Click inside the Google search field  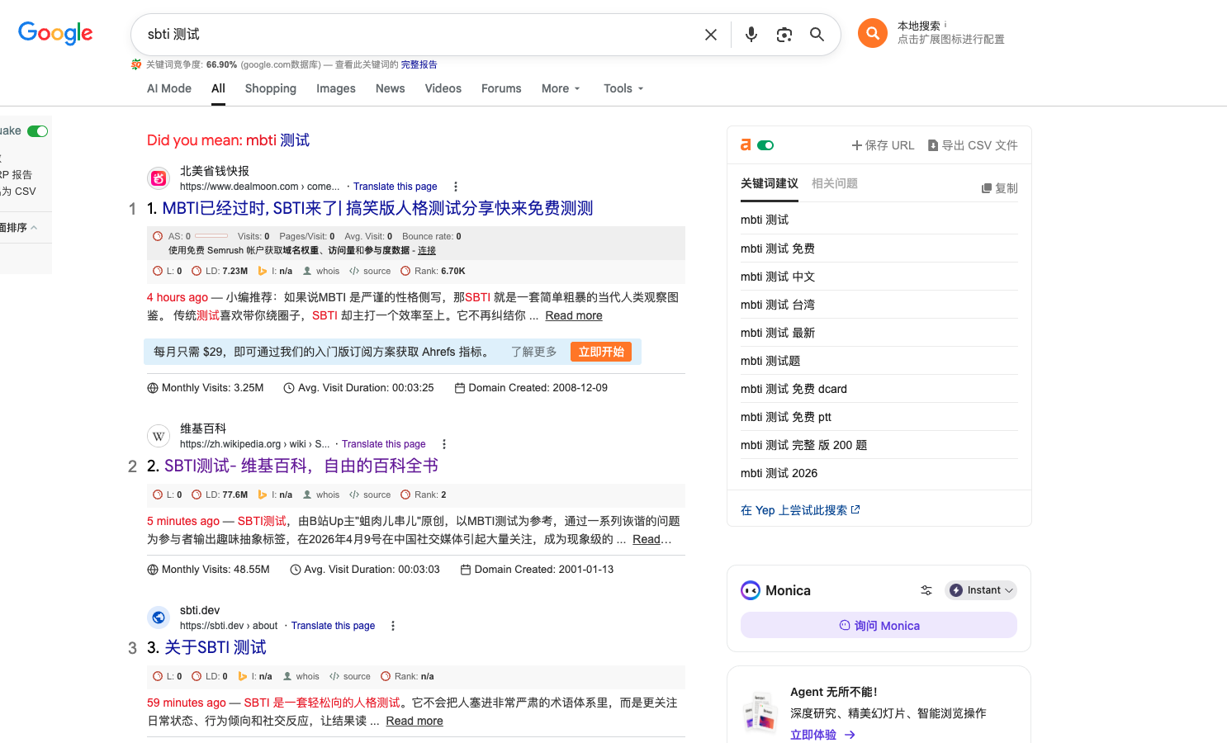(x=413, y=35)
